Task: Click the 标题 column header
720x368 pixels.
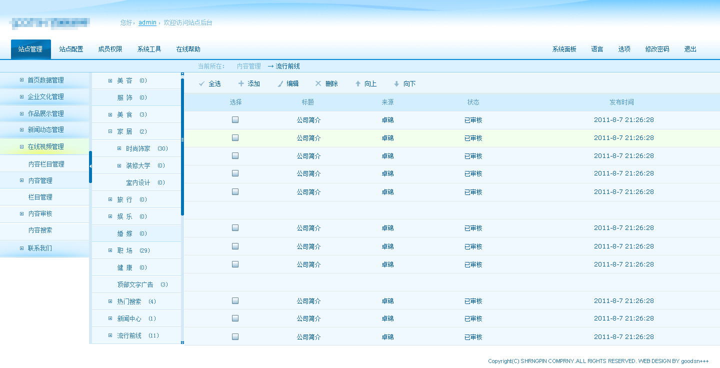Action: 308,102
